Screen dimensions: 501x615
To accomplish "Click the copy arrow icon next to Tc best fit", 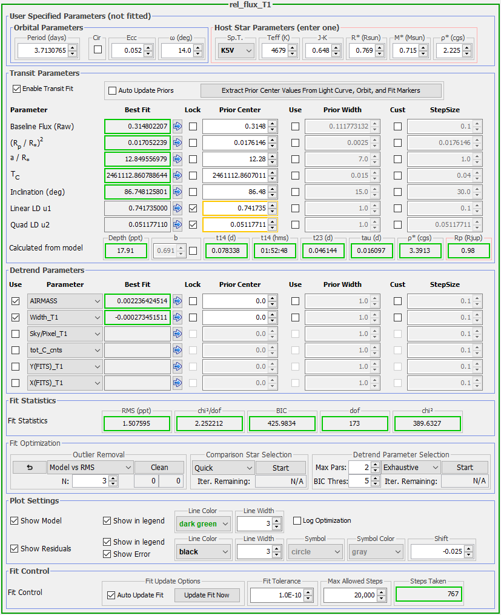I will coord(178,175).
